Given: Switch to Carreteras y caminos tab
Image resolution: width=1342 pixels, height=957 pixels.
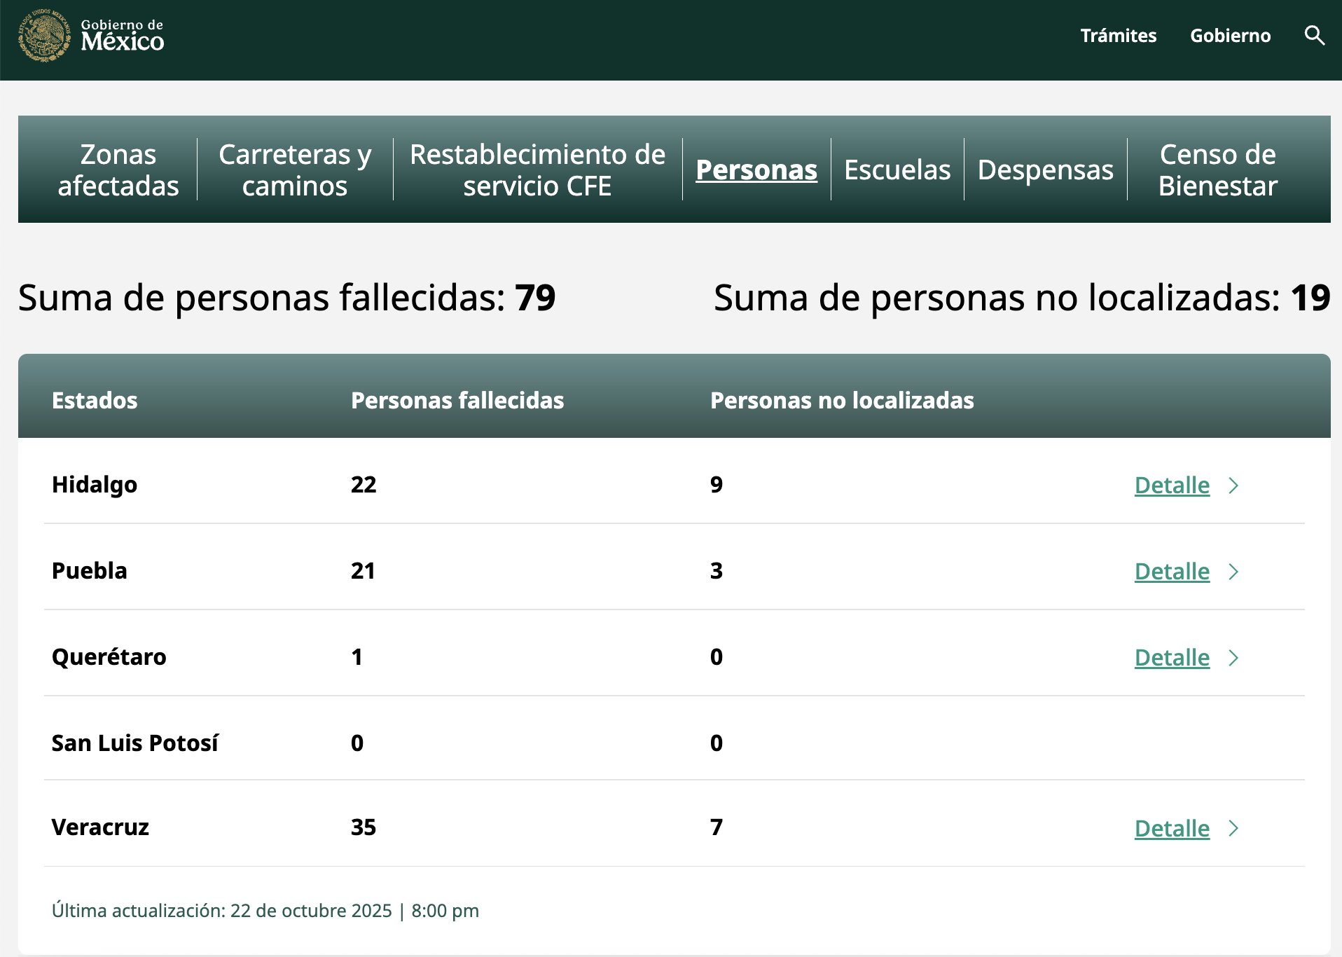Looking at the screenshot, I should point(295,170).
